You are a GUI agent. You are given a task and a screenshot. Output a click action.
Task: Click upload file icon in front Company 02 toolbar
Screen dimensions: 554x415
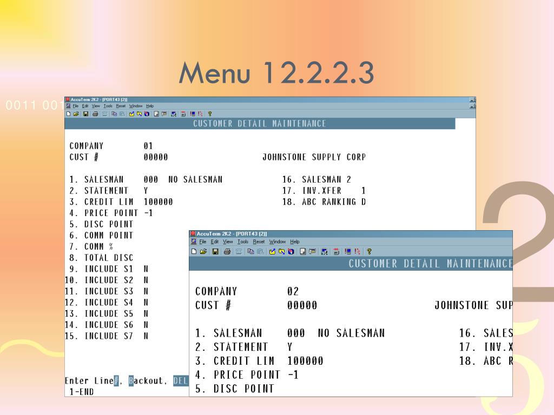tap(273, 252)
